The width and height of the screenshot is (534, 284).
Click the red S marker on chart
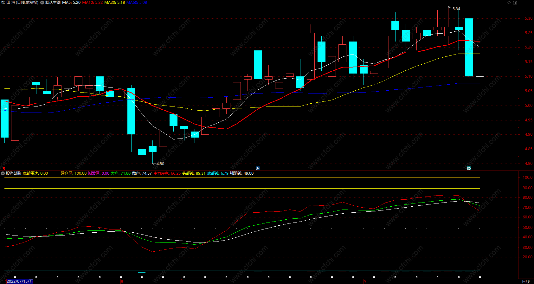click(x=4, y=168)
